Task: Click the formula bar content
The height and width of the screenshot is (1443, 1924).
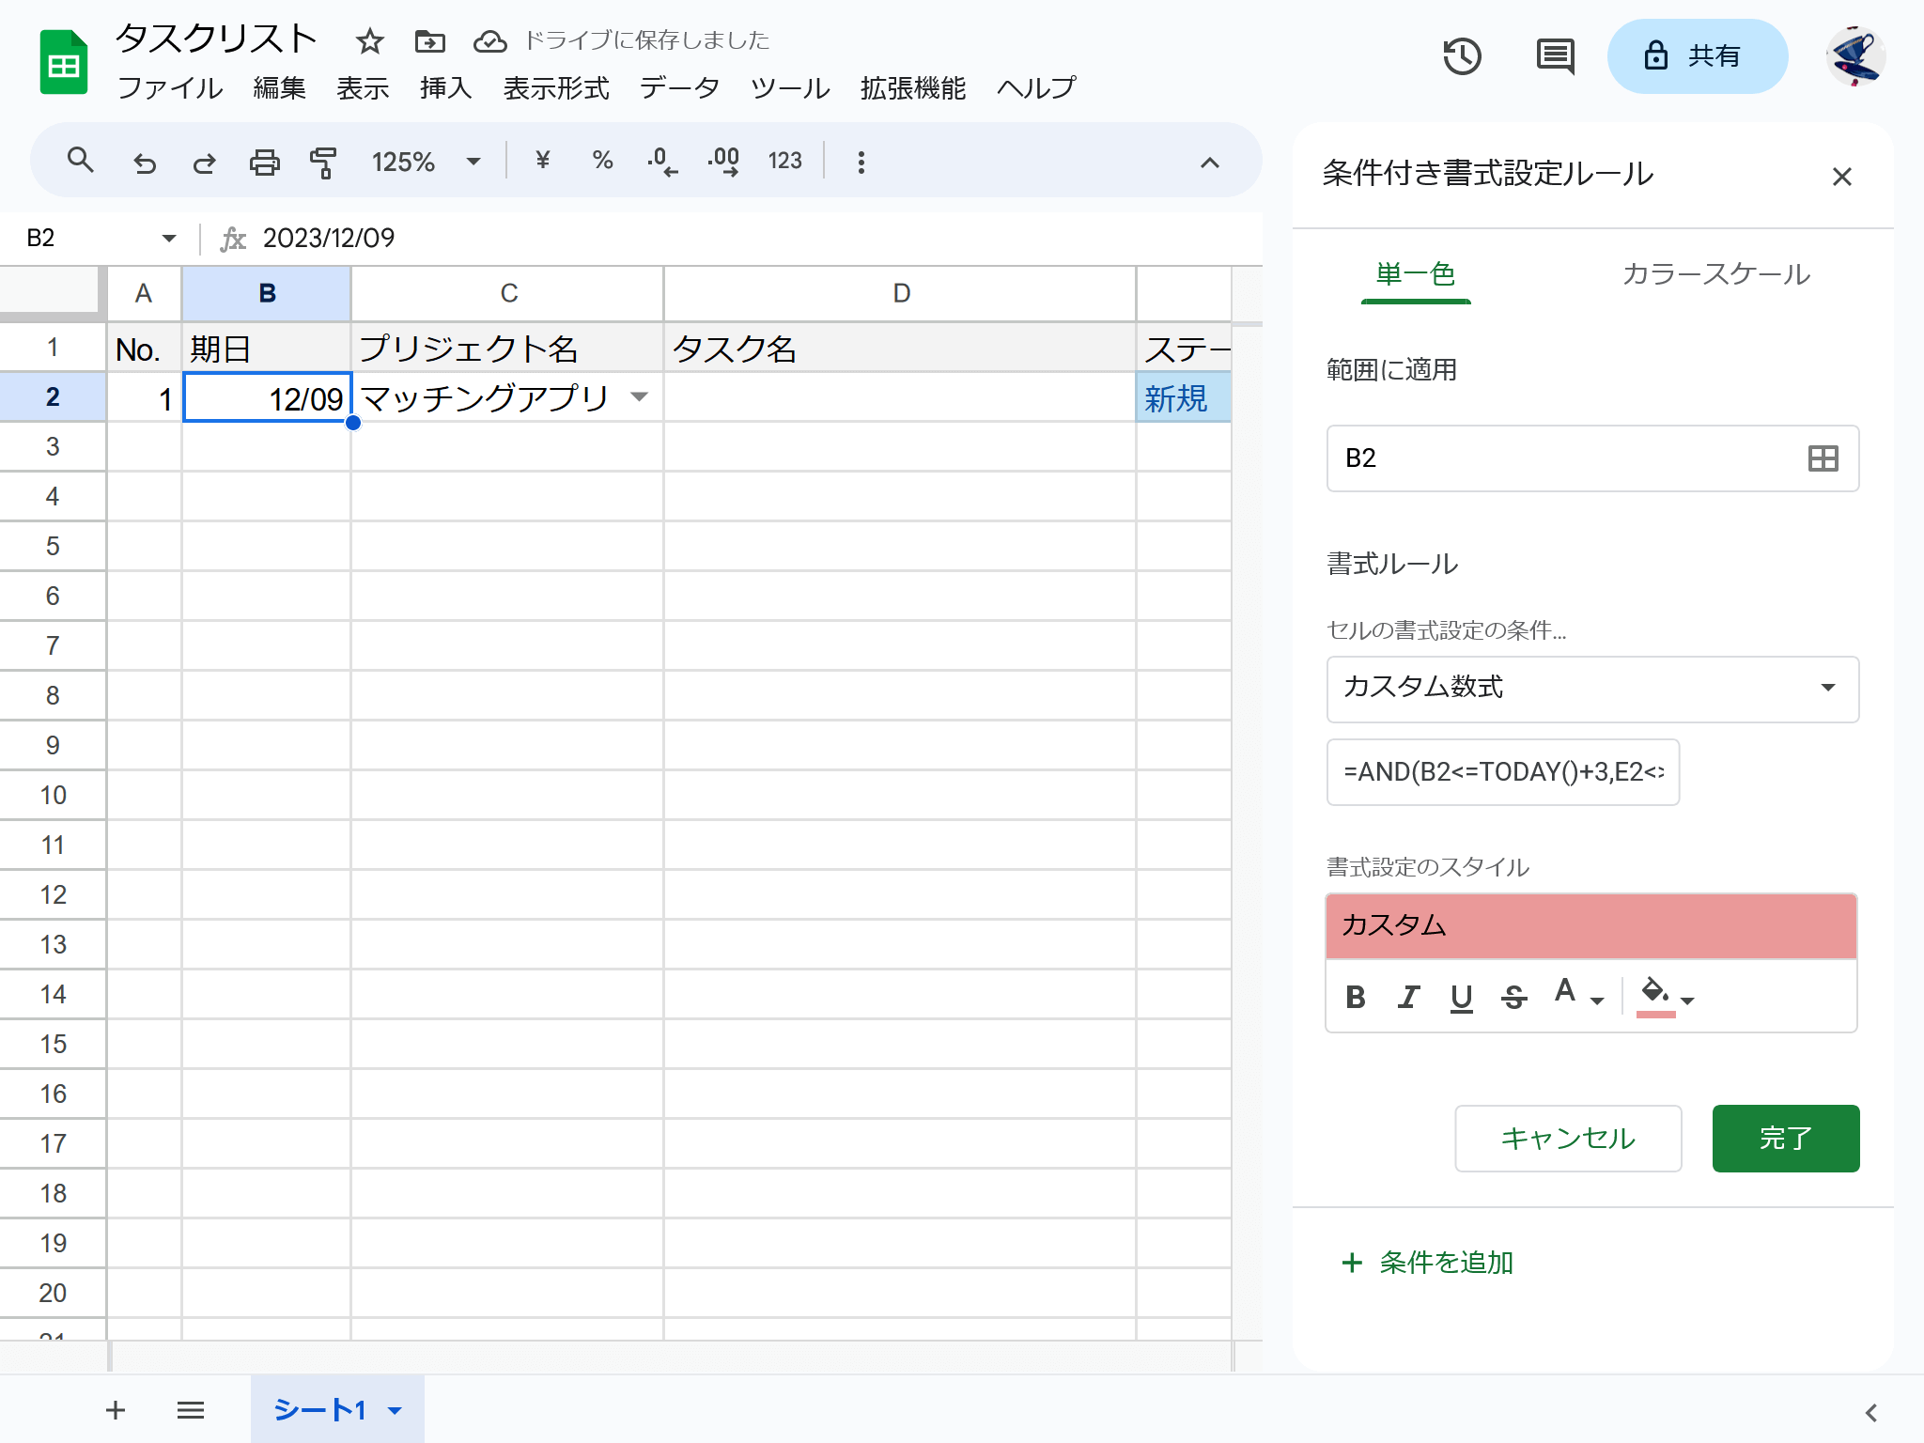Action: pyautogui.click(x=329, y=239)
